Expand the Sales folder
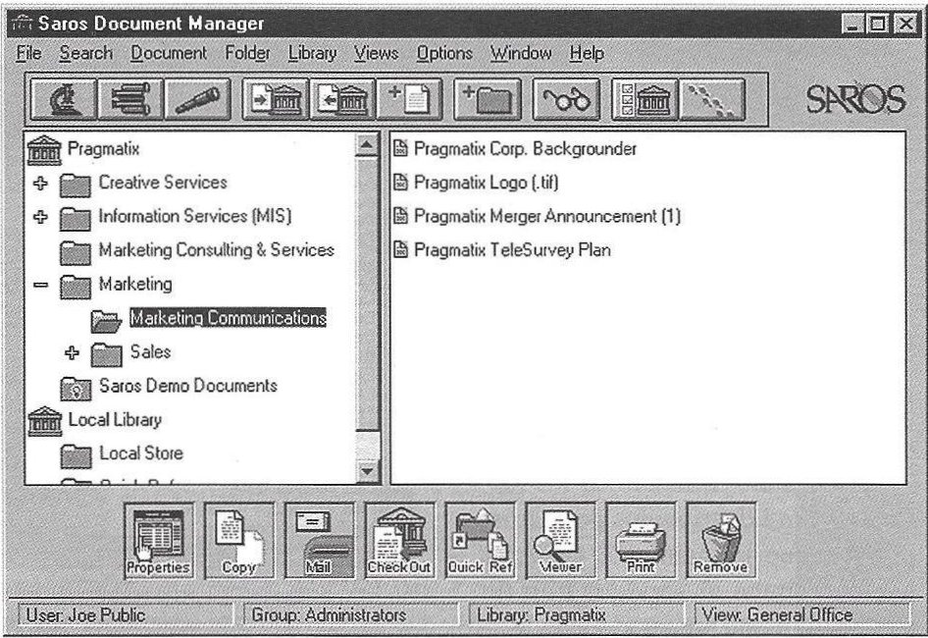Image resolution: width=928 pixels, height=638 pixels. pyautogui.click(x=72, y=353)
